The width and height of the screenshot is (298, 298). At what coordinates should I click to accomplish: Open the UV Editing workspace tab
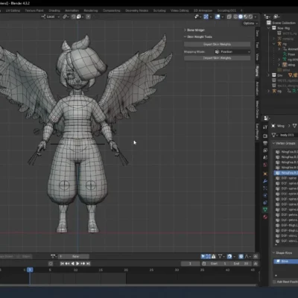13,10
